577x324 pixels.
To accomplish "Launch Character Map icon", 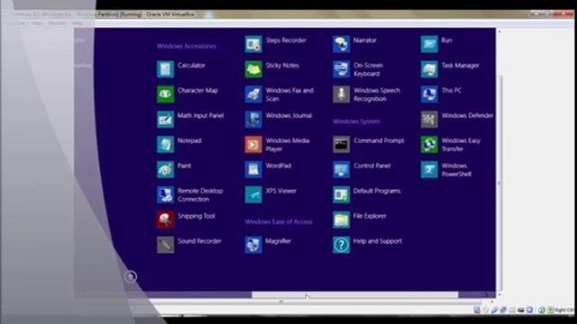I will tap(165, 94).
